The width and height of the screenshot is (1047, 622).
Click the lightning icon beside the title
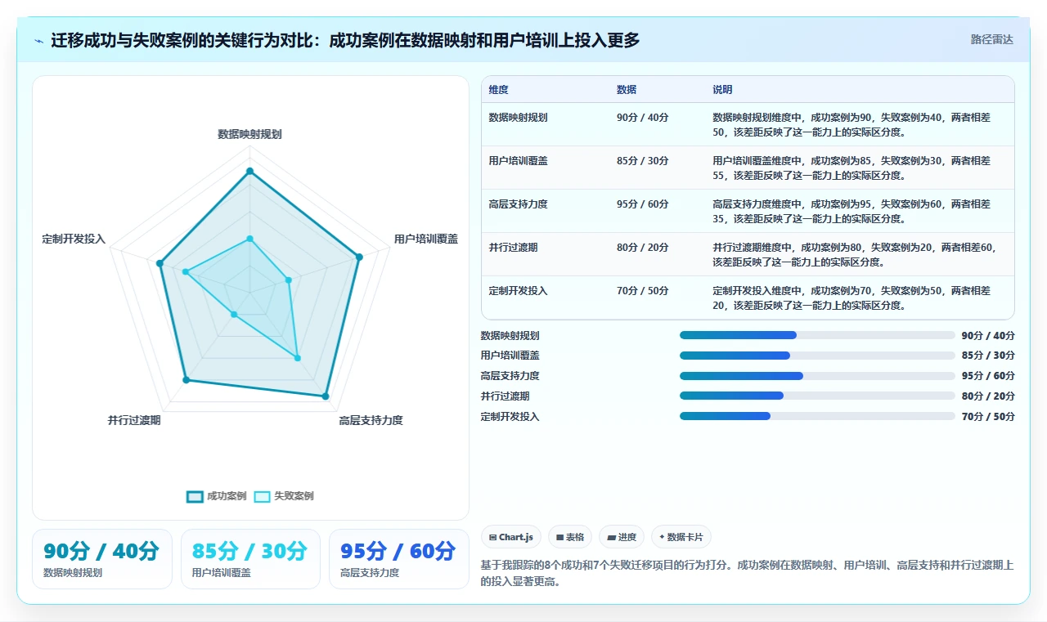point(38,40)
